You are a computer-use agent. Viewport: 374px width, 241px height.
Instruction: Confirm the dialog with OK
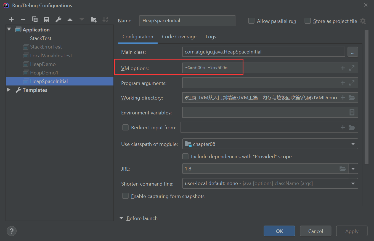point(279,231)
